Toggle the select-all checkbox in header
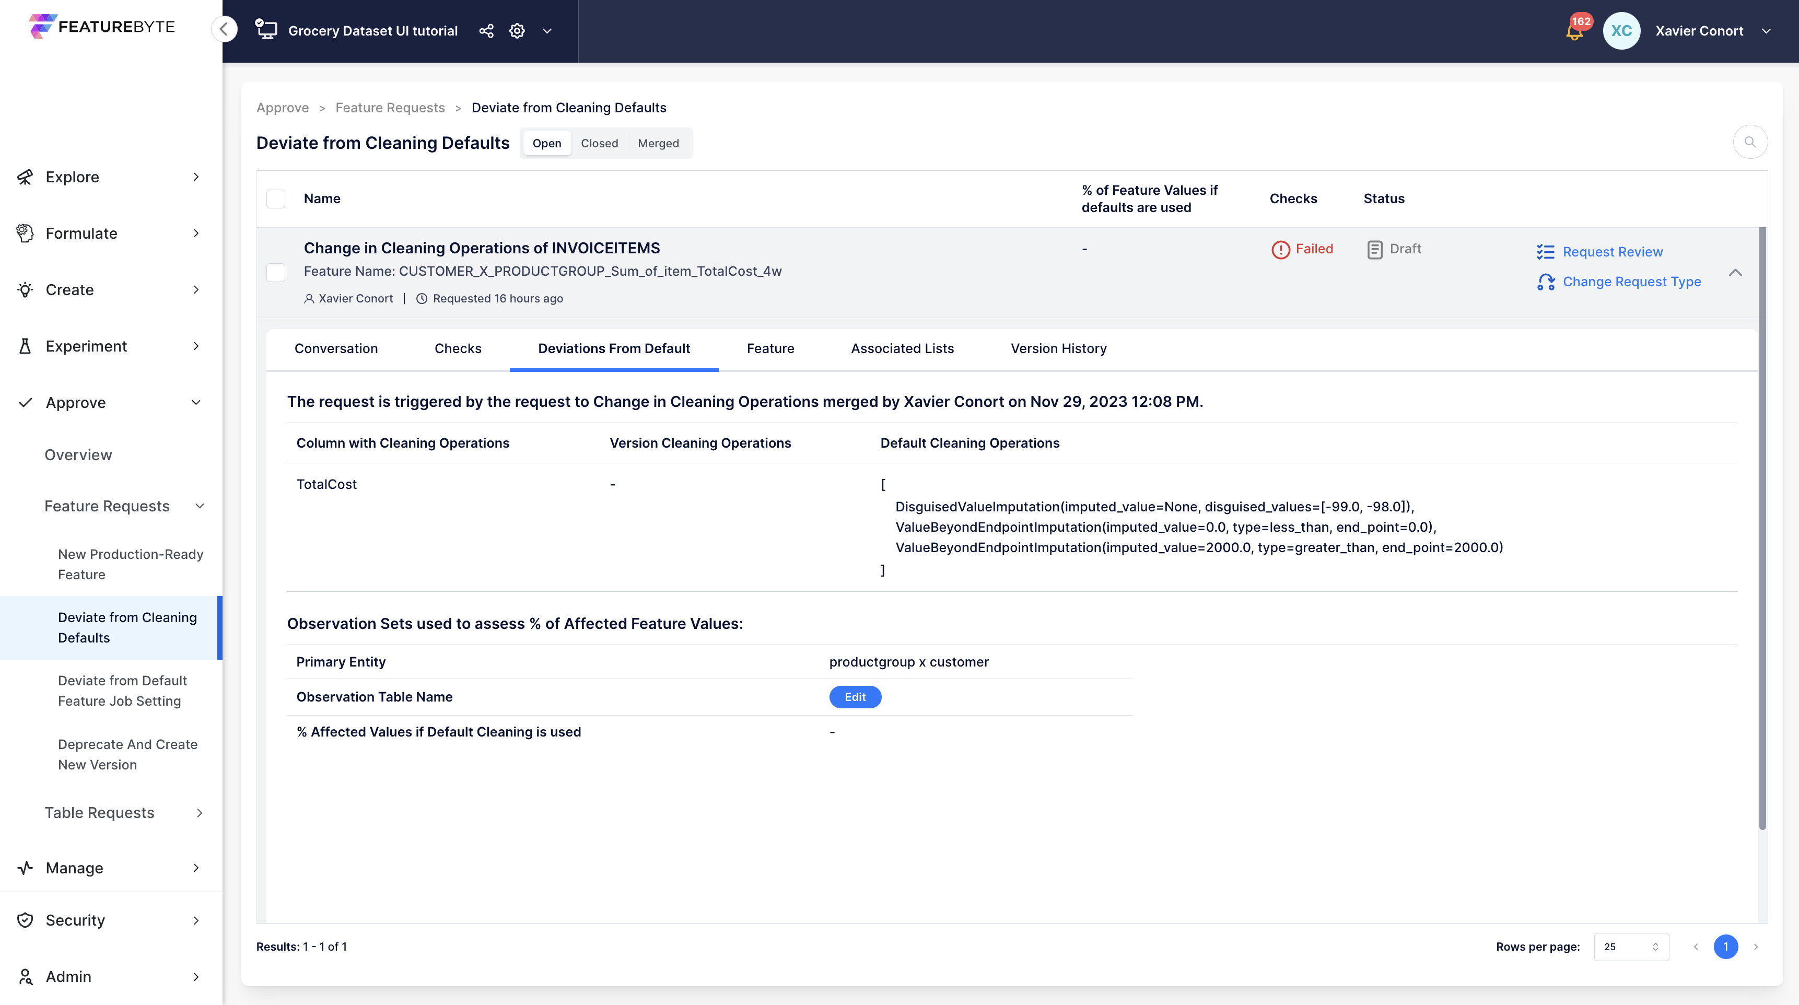 [276, 199]
